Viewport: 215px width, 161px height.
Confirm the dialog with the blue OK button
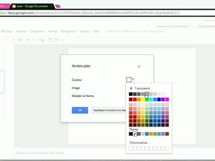[80, 110]
